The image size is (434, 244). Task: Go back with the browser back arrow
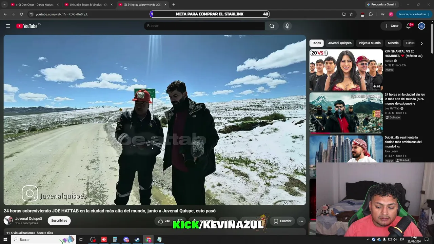coord(5,14)
